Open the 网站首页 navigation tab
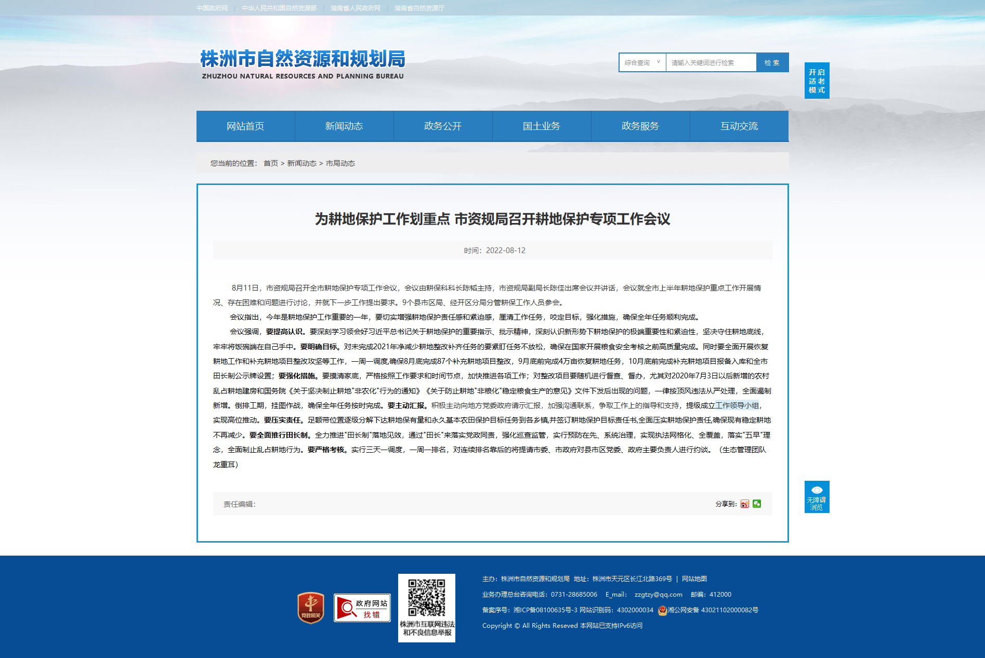The width and height of the screenshot is (985, 658). point(245,126)
